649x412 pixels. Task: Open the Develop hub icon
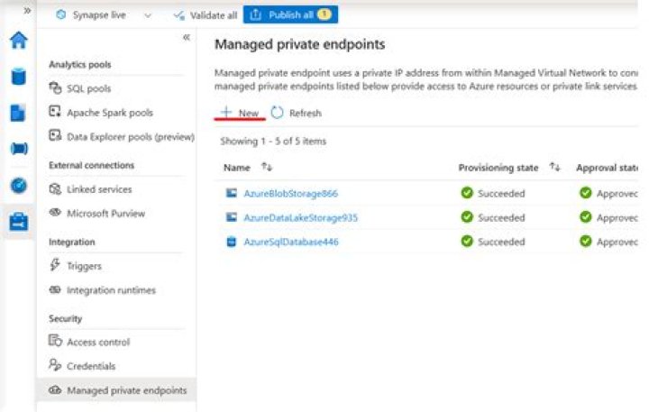point(18,113)
